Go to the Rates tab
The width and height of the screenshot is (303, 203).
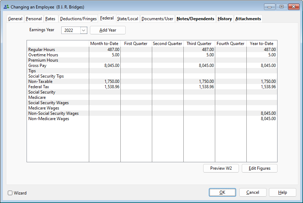point(50,19)
